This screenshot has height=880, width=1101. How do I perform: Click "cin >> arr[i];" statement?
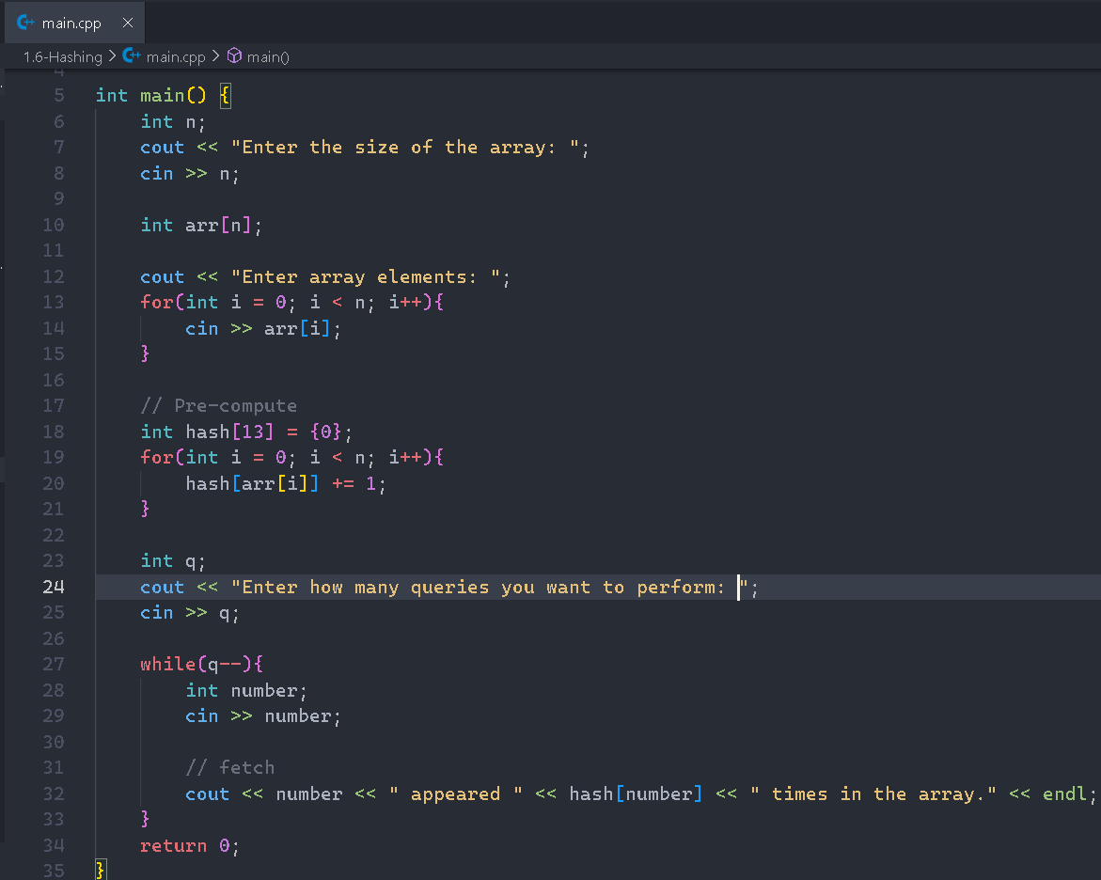coord(263,329)
